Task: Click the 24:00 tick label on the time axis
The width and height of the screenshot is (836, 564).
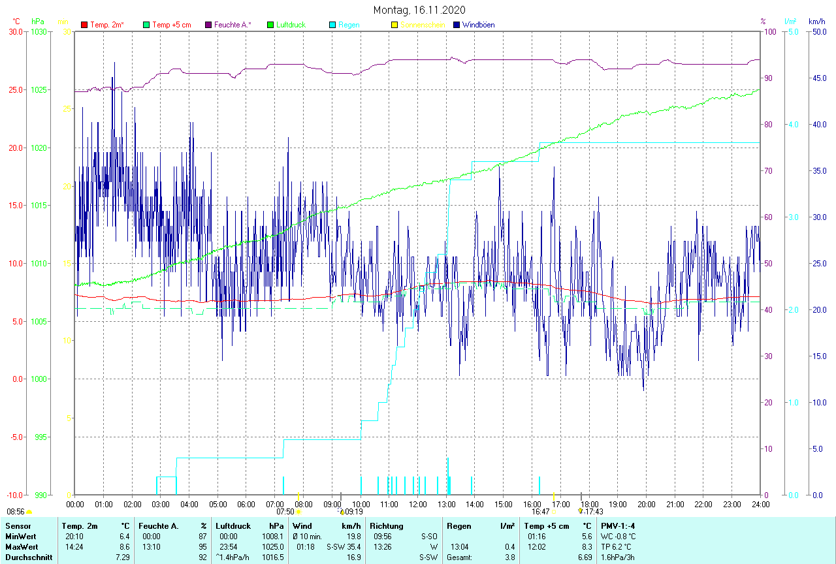Action: [760, 504]
